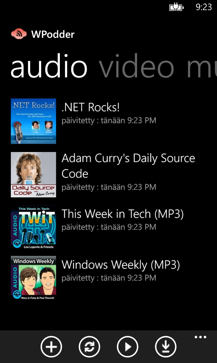This screenshot has width=217, height=363.
Task: Select the audio tab header
Action: [x=49, y=67]
